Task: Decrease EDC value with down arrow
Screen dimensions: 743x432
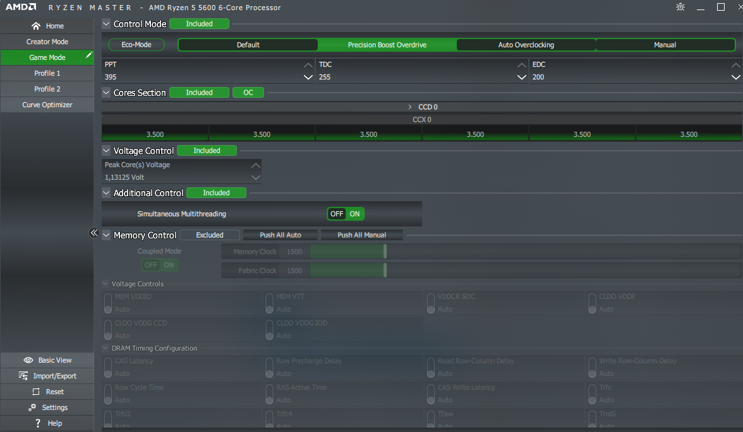Action: [x=736, y=77]
